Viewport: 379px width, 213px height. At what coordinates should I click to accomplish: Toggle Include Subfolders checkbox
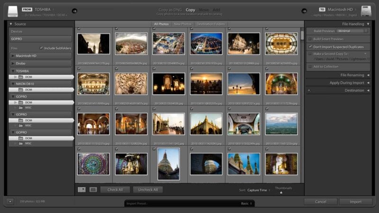click(41, 48)
